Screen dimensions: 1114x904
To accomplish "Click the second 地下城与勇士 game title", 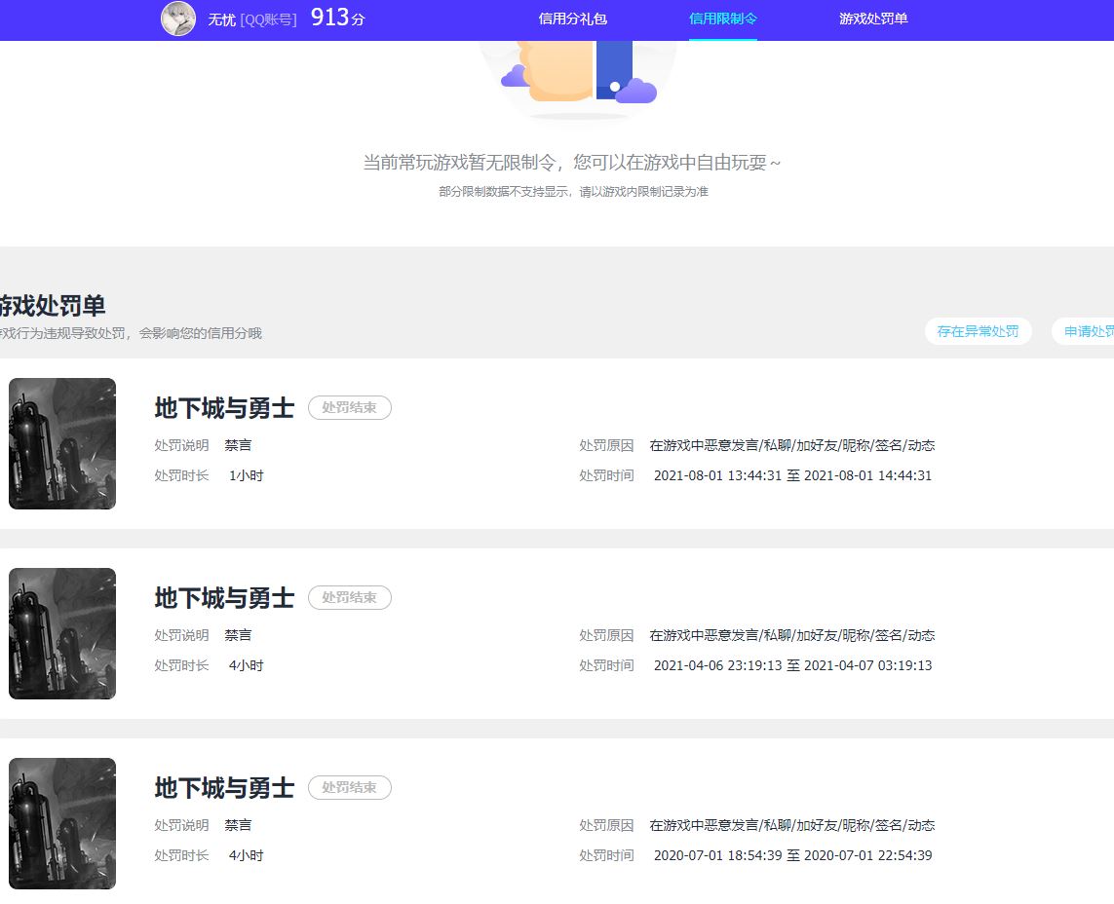I will 224,598.
